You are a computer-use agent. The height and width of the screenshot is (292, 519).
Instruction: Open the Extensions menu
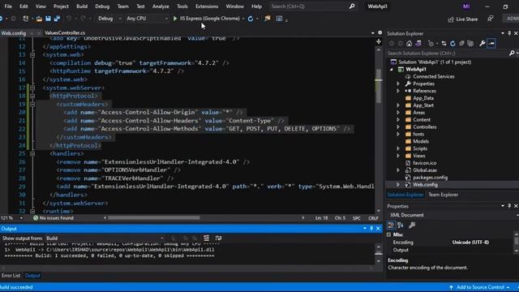click(x=207, y=6)
